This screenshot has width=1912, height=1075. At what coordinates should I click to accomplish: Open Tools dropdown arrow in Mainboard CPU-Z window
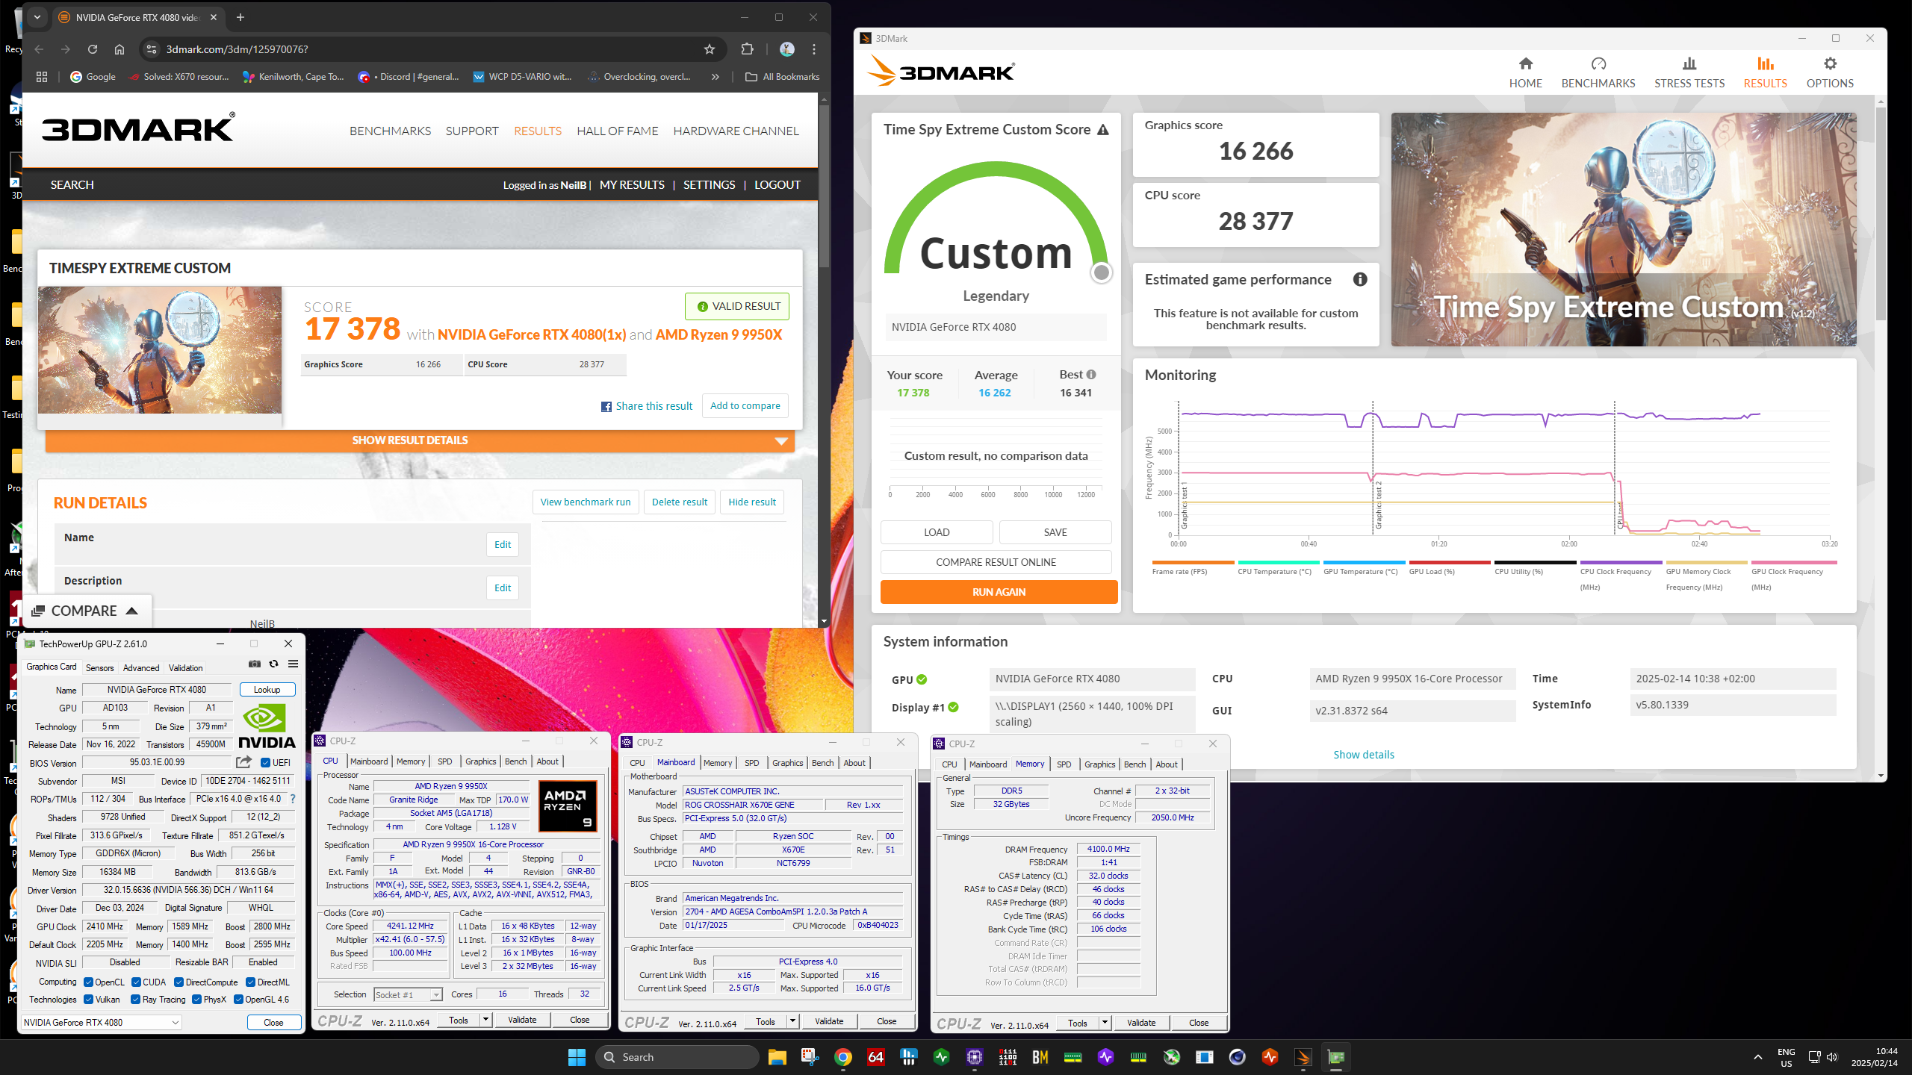coord(792,1021)
